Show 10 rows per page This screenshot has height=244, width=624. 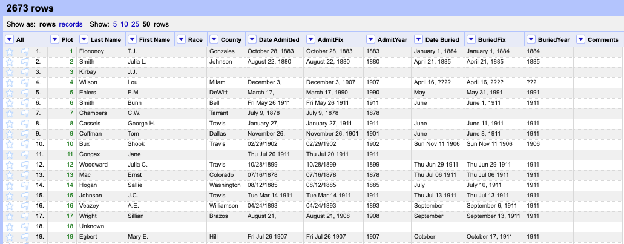124,24
